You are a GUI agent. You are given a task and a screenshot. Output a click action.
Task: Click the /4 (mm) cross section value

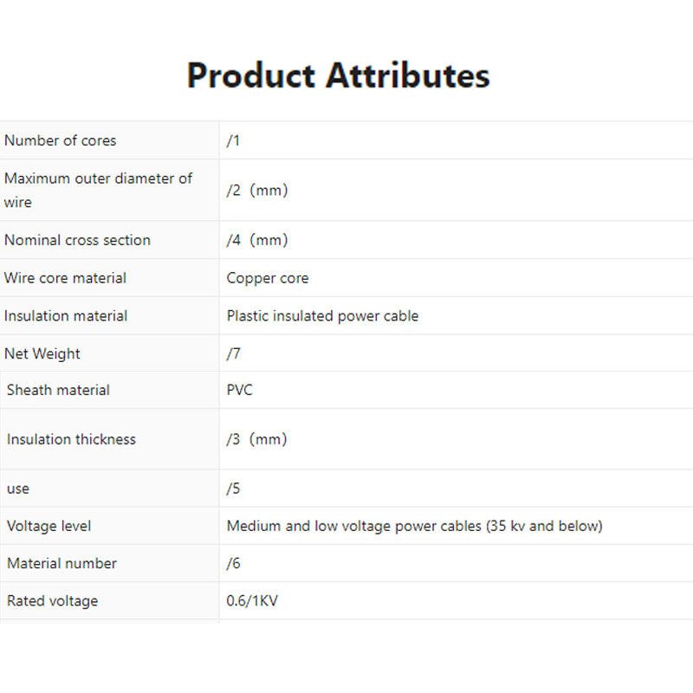coord(257,240)
